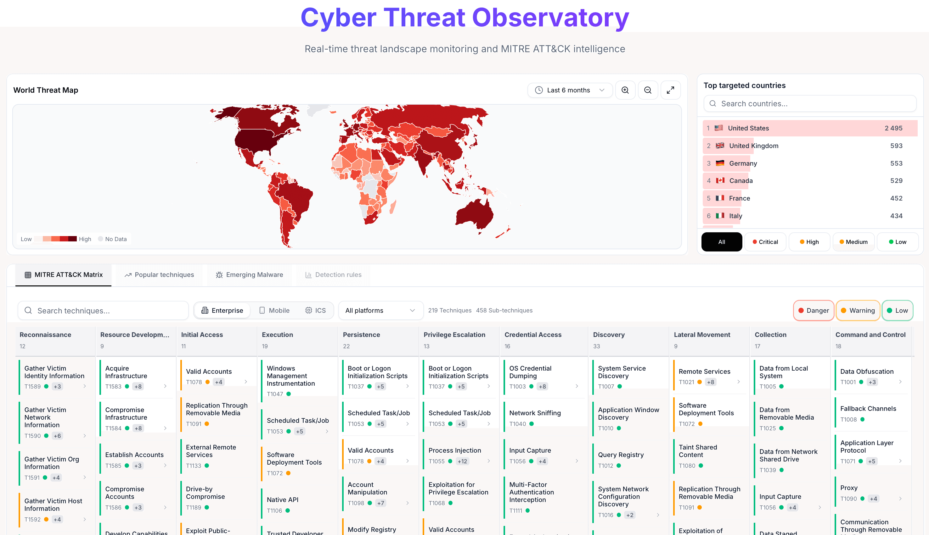Click +6 badge on Gather Victim Network Information

57,436
